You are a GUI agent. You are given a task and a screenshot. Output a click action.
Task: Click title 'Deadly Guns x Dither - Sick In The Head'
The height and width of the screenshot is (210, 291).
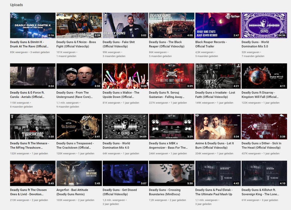[262, 145]
